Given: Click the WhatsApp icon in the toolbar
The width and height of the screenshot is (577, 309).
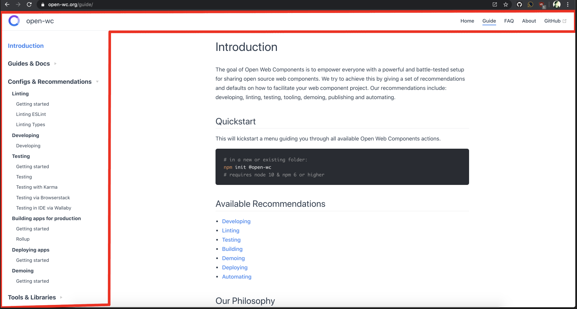Looking at the screenshot, I should [530, 5].
